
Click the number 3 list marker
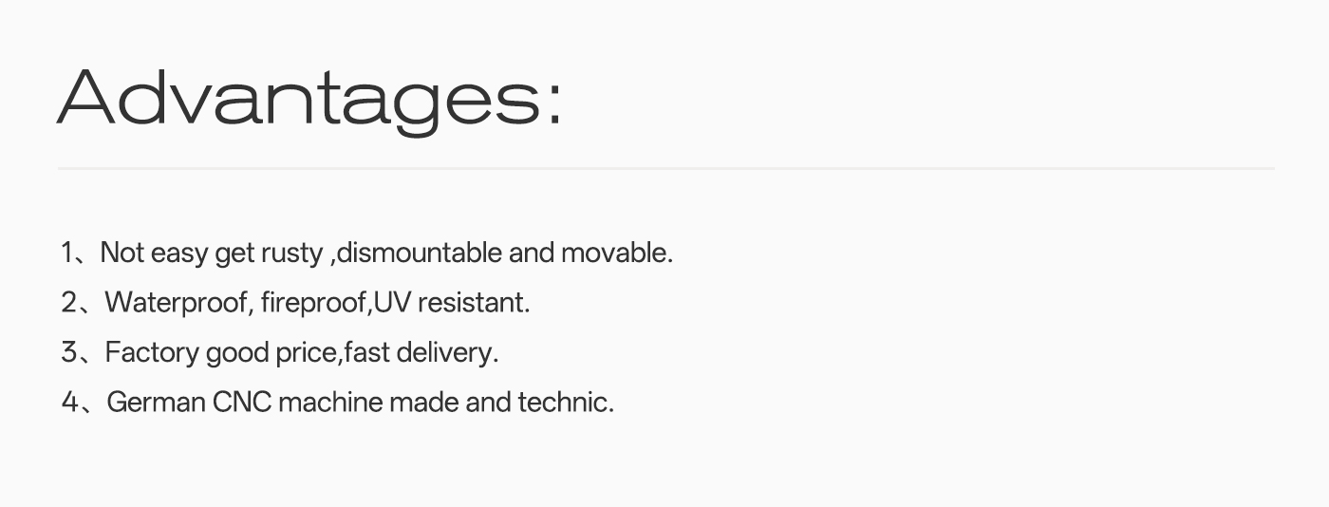[68, 353]
